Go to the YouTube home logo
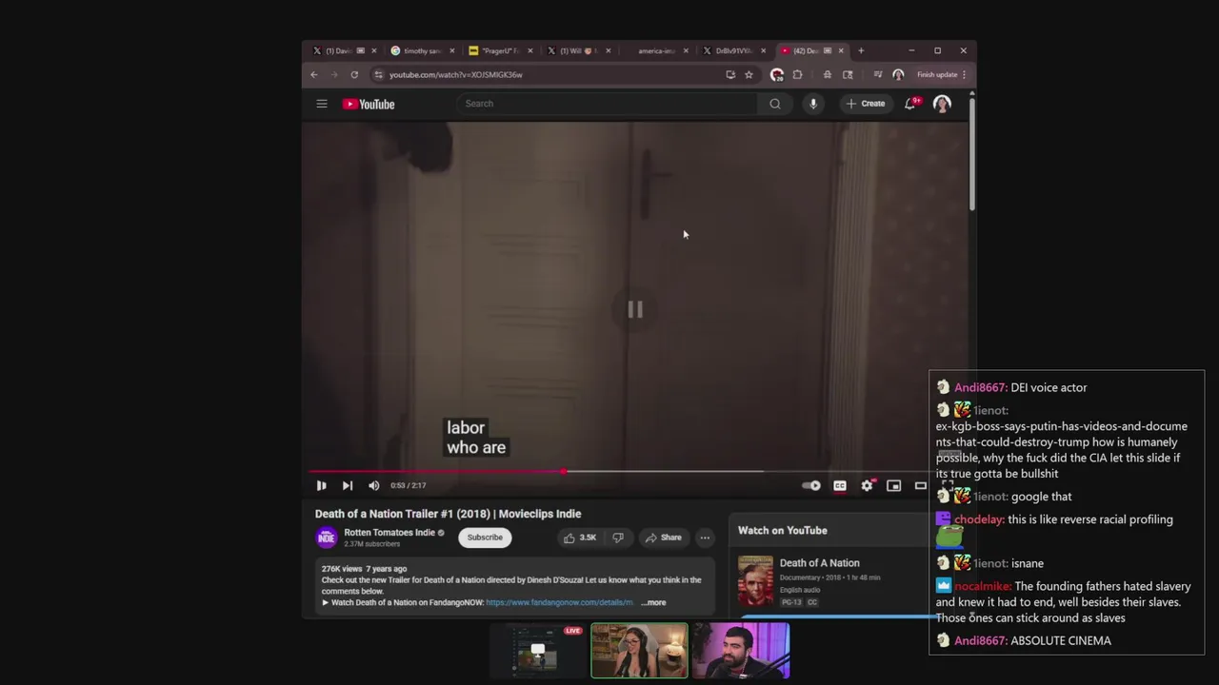1219x685 pixels. pyautogui.click(x=369, y=104)
